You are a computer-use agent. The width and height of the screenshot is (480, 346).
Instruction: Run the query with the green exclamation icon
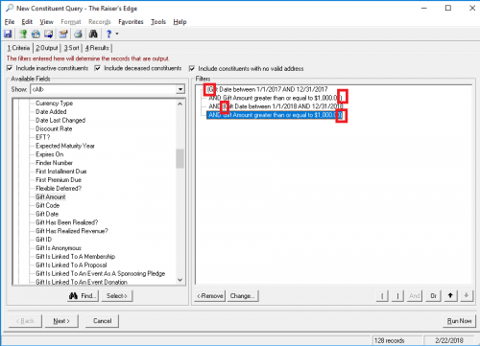click(22, 34)
